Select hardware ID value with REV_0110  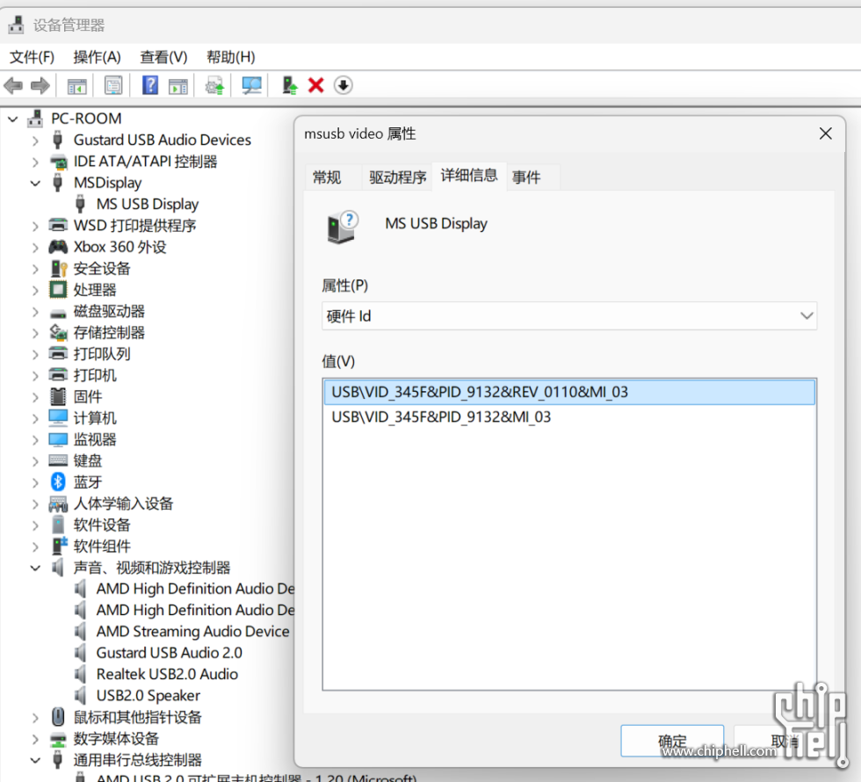[x=569, y=392]
